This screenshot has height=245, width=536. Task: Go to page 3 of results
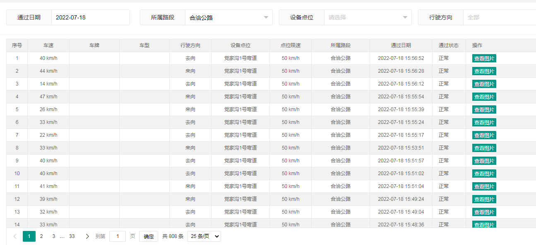(x=53, y=236)
